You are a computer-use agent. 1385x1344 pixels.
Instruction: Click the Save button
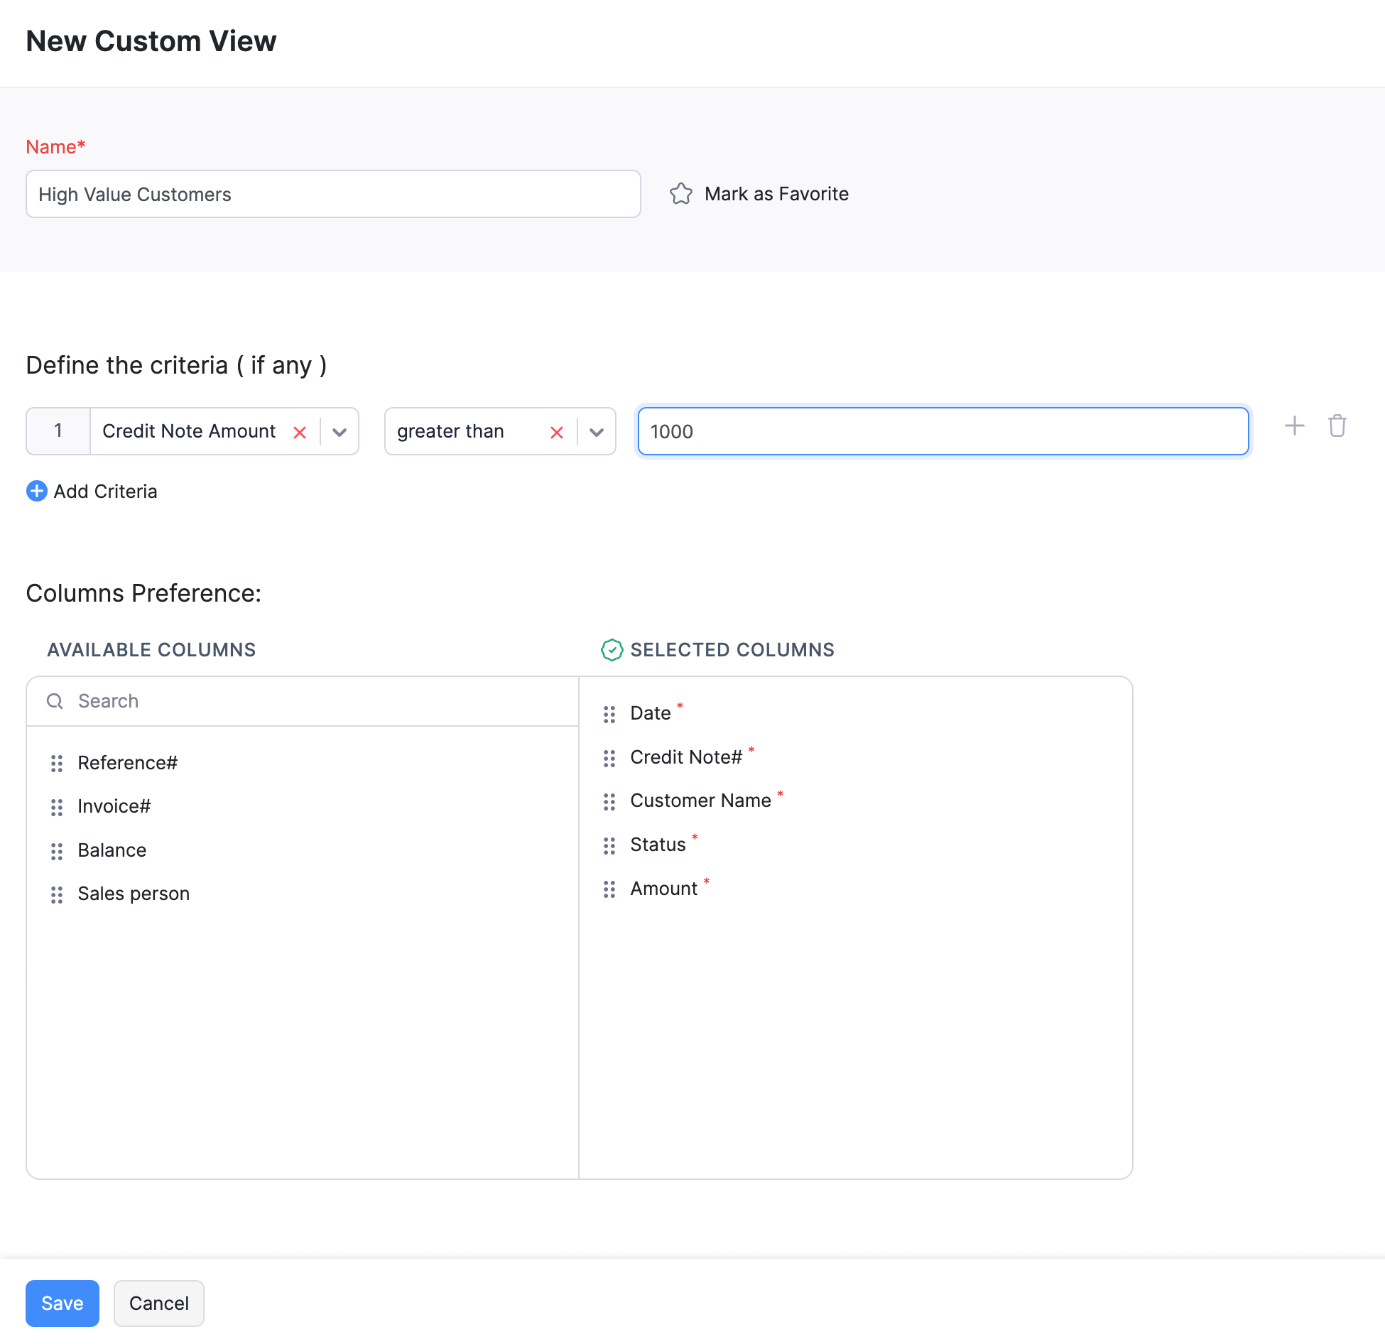coord(62,1302)
